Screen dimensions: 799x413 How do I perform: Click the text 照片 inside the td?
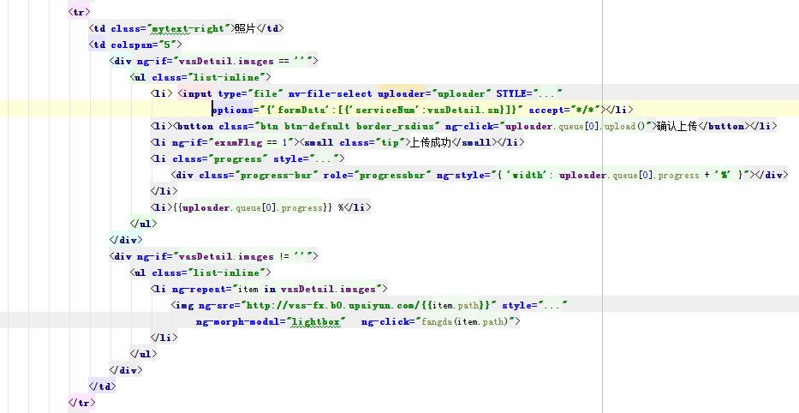[245, 28]
